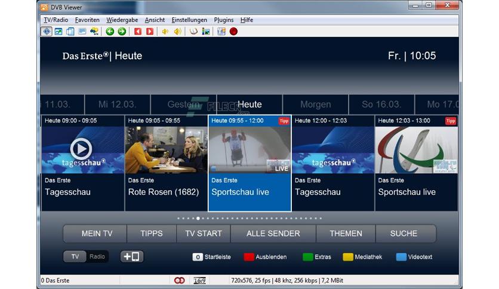499x289 pixels.
Task: Click the overlapping pages toolbar icon
Action: click(70, 32)
